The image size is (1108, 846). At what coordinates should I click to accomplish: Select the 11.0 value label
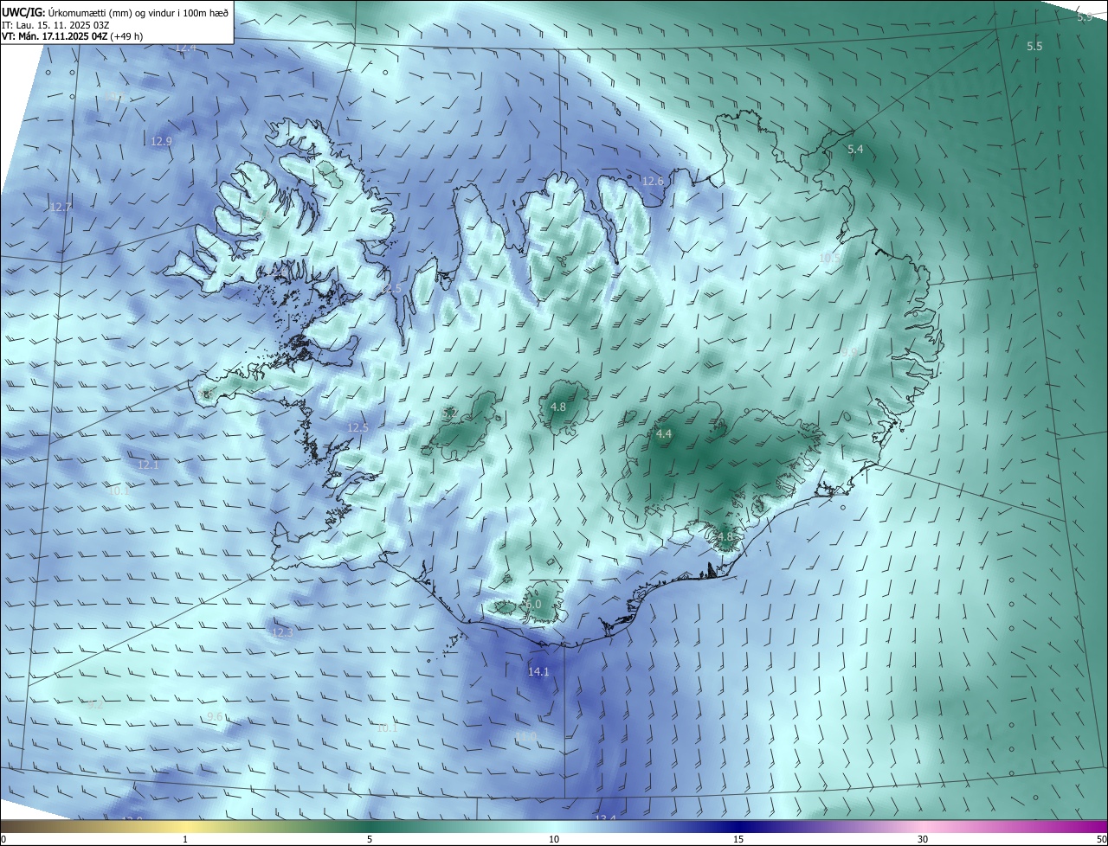pos(525,736)
